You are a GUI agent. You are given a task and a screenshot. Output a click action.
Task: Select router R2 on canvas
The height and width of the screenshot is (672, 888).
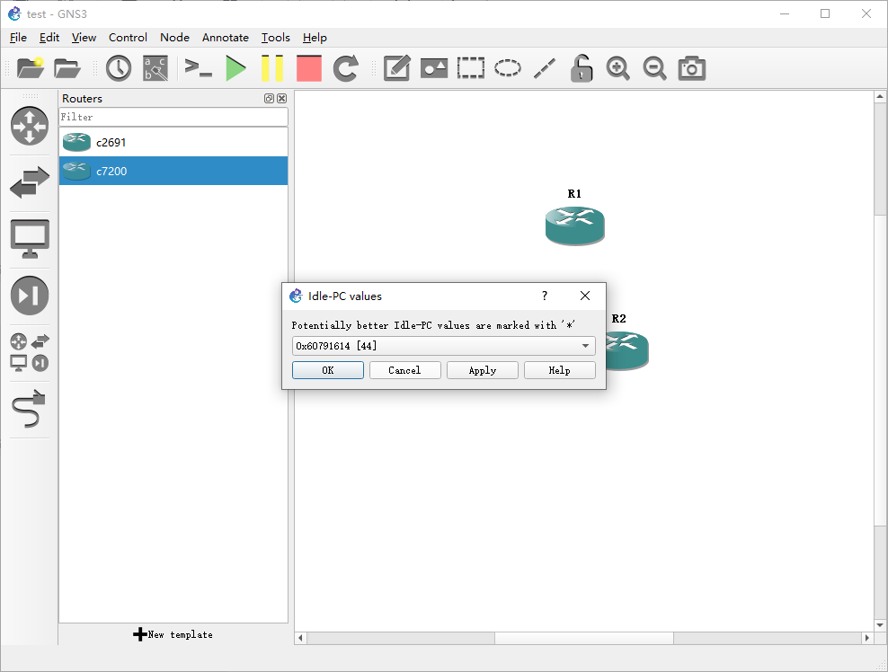(x=627, y=351)
